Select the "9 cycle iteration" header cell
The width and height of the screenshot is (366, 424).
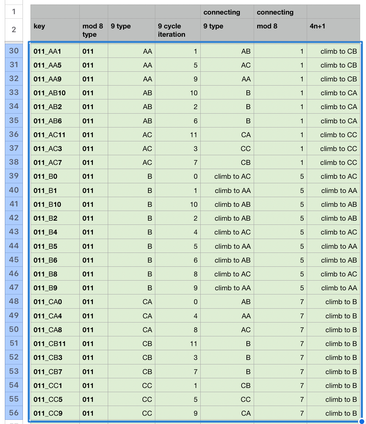177,30
